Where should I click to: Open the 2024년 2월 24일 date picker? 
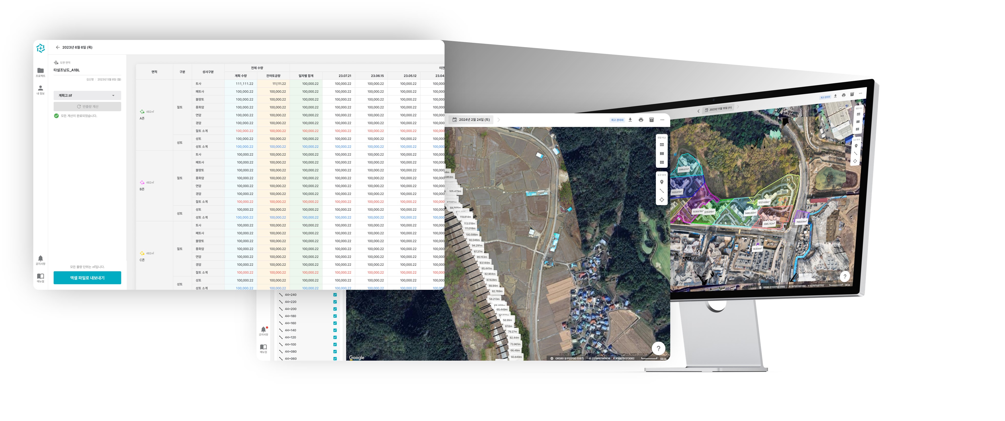point(471,120)
